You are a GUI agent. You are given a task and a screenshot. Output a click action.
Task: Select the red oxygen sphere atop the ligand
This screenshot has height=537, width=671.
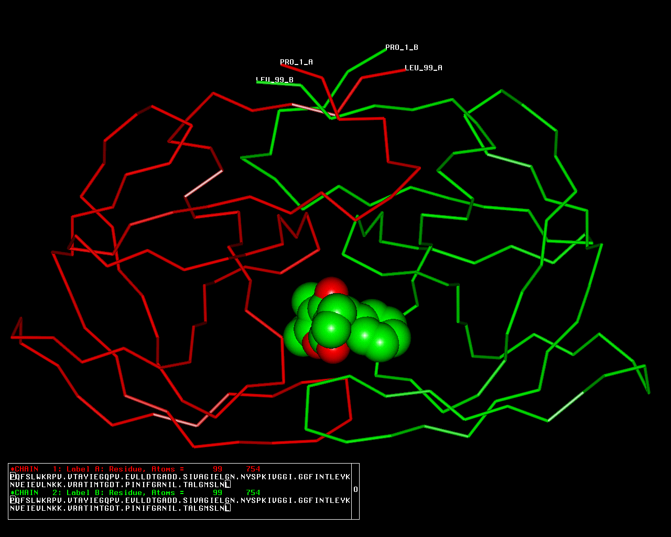pyautogui.click(x=331, y=288)
